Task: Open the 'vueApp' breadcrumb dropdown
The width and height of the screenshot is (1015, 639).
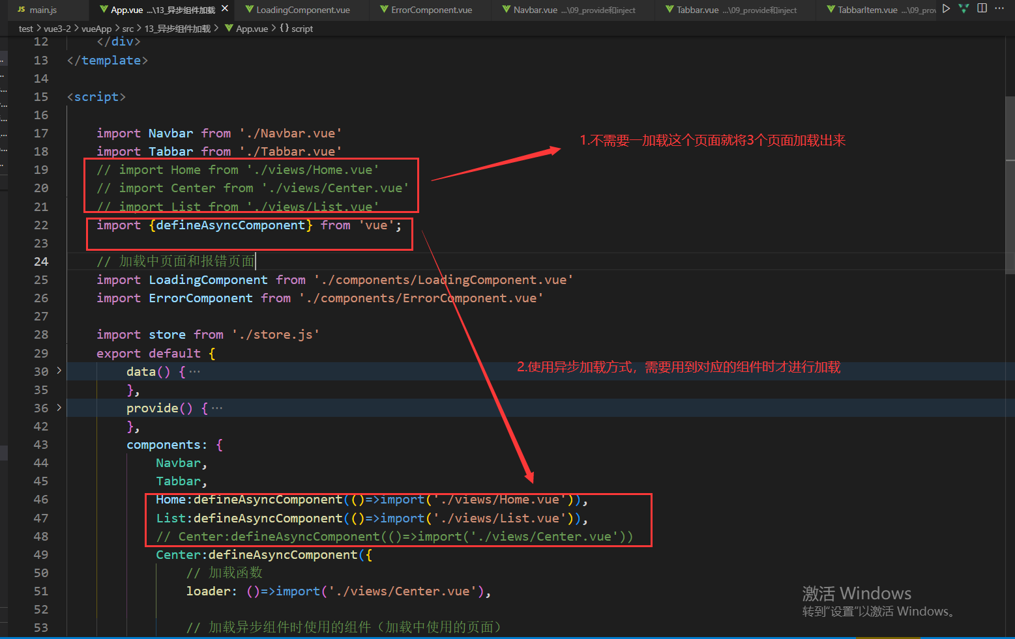Action: click(96, 29)
